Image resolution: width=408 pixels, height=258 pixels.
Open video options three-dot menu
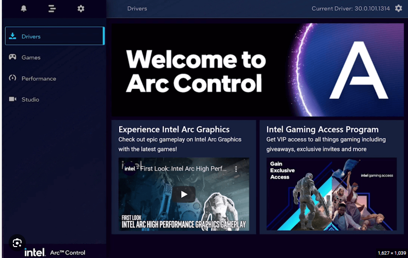click(x=236, y=169)
